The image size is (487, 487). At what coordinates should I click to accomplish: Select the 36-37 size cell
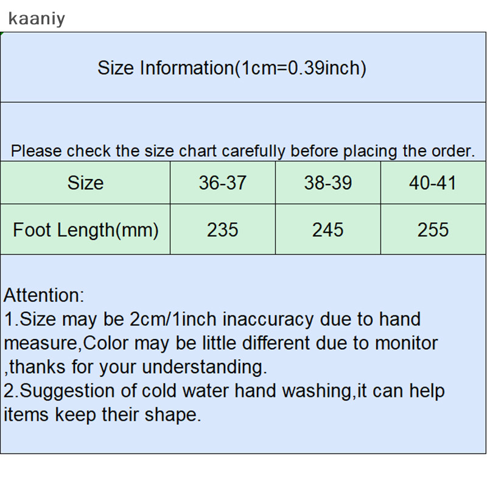point(223,183)
